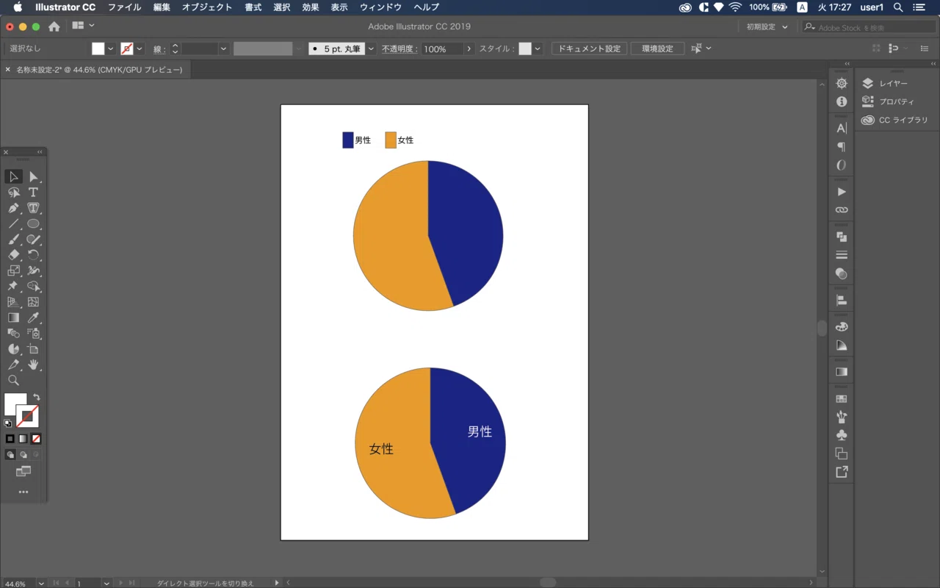The image size is (940, 588).
Task: Open 初期設定 workspace switcher
Action: [767, 26]
